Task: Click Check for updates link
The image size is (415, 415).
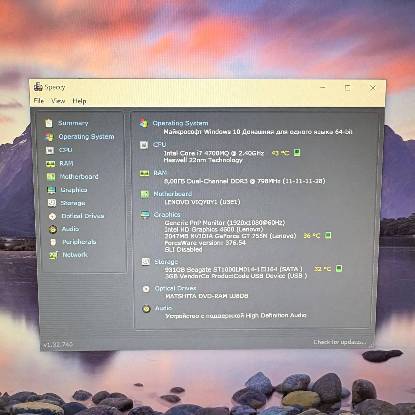Action: pyautogui.click(x=339, y=342)
